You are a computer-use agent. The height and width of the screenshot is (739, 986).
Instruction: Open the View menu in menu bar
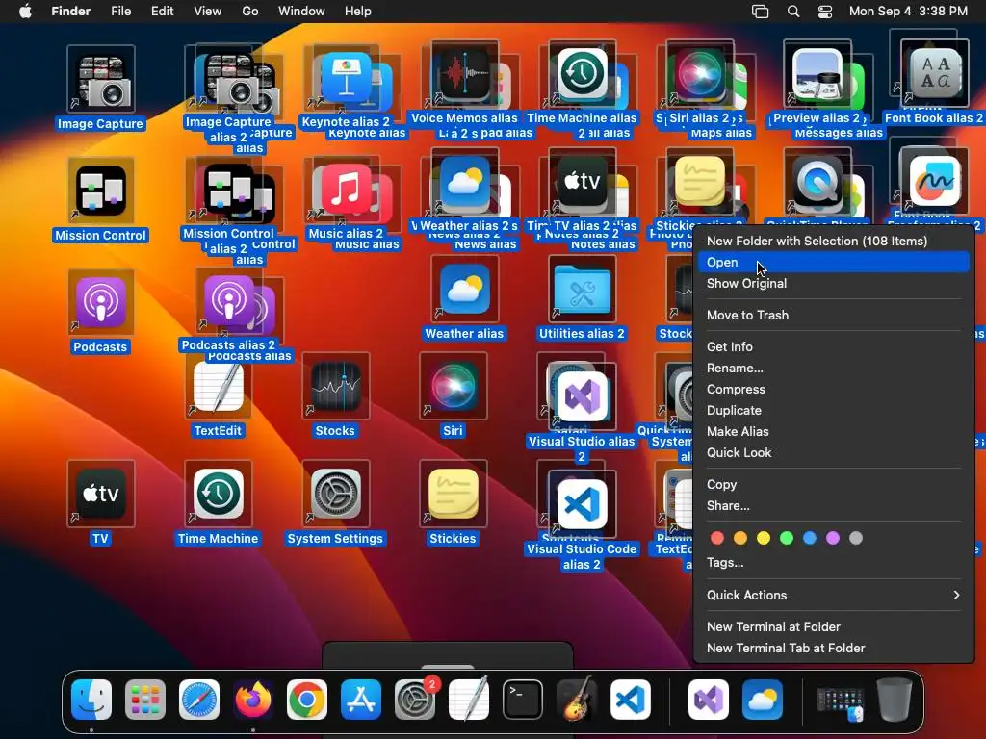point(208,12)
